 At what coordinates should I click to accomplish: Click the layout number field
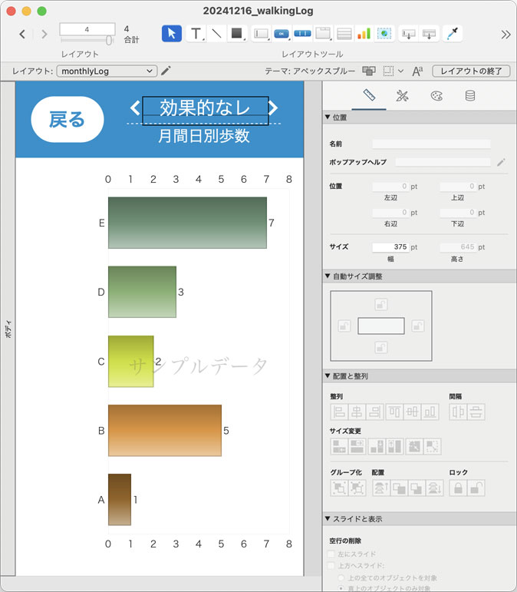coord(87,29)
